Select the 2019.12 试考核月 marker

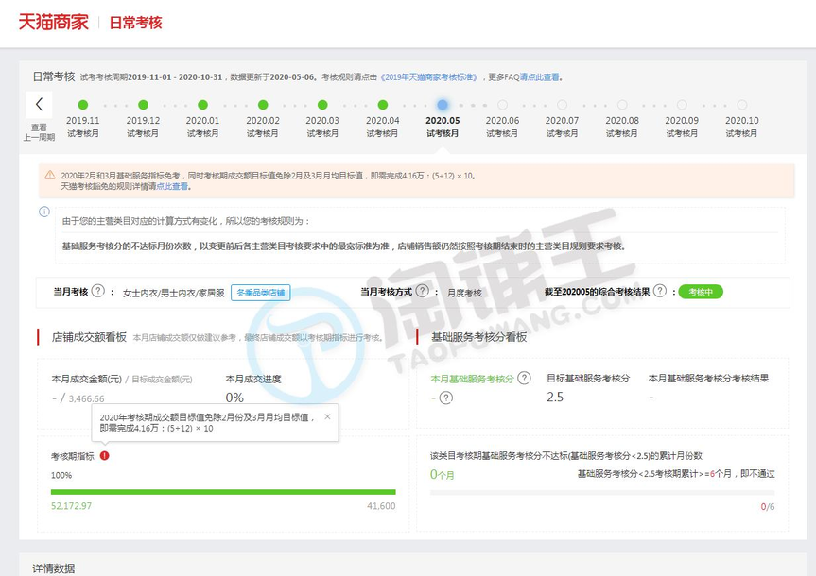[143, 105]
